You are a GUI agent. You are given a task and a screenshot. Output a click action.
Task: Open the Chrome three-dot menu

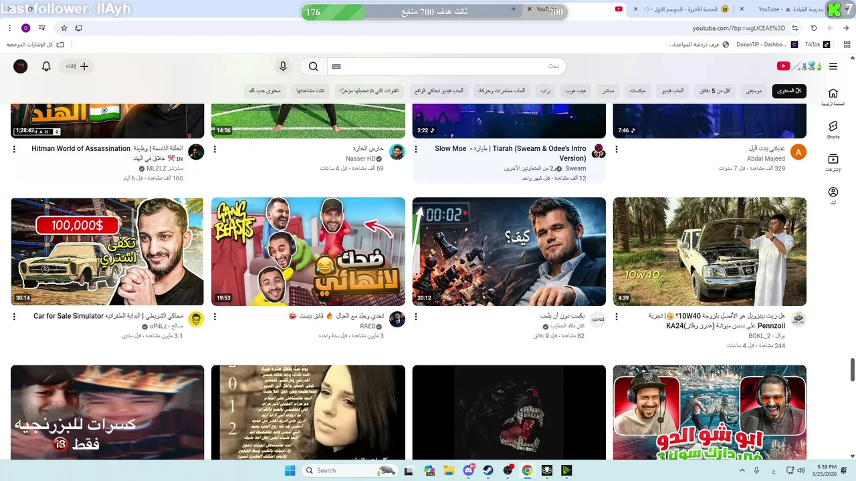(9, 28)
